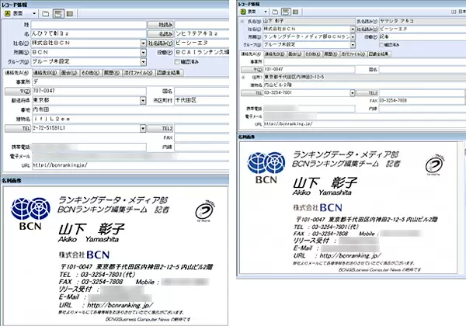
Task: Click the 番地 field containing 内布田
Action: [x=130, y=110]
